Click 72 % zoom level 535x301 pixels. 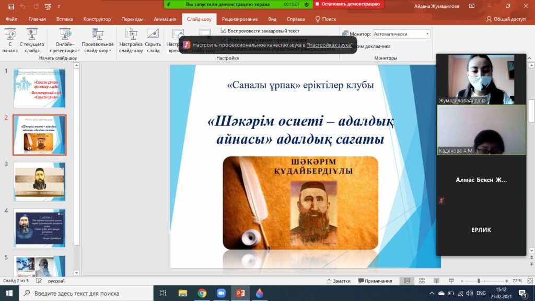(517, 281)
